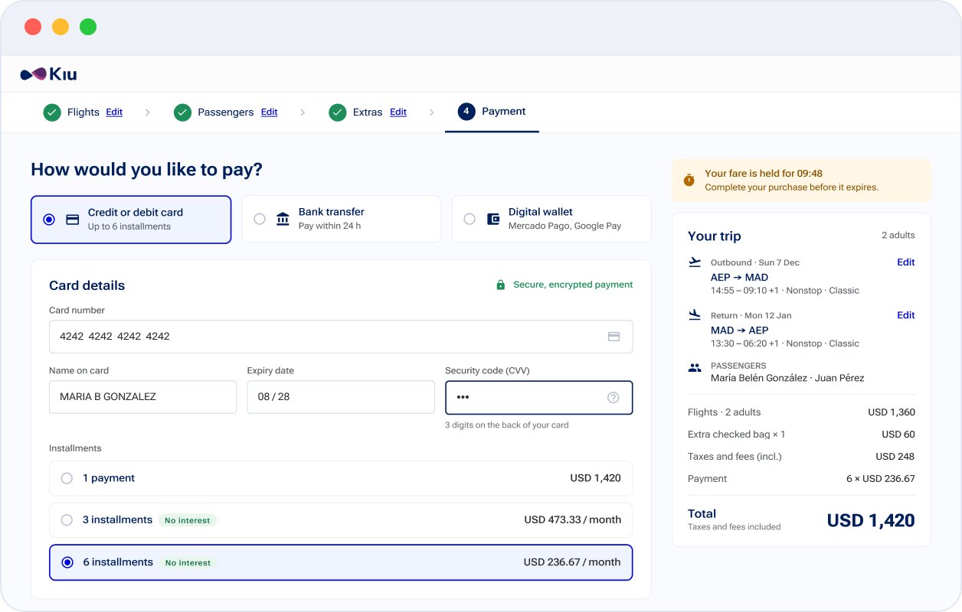Click the green macOS maximize window button
Image resolution: width=962 pixels, height=612 pixels.
click(x=88, y=27)
